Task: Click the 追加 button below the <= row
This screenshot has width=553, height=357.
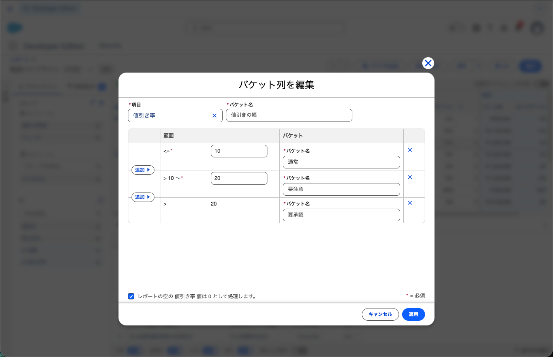Action: [x=143, y=170]
